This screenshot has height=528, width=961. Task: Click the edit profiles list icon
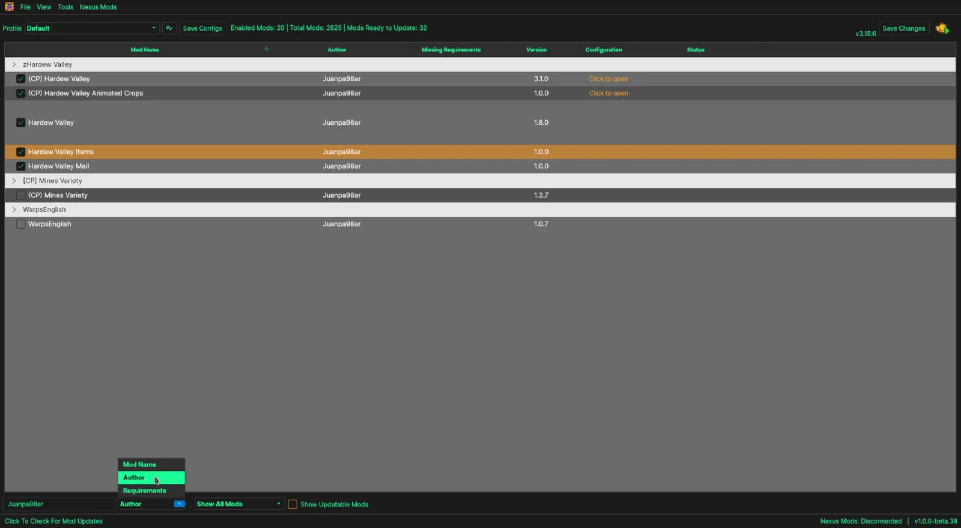point(169,28)
